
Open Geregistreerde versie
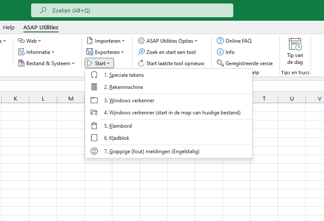tap(245, 63)
